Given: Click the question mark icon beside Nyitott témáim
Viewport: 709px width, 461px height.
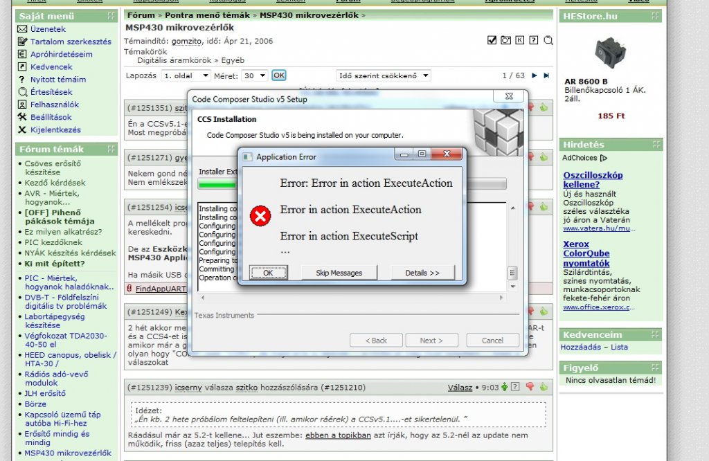Looking at the screenshot, I should tap(21, 80).
